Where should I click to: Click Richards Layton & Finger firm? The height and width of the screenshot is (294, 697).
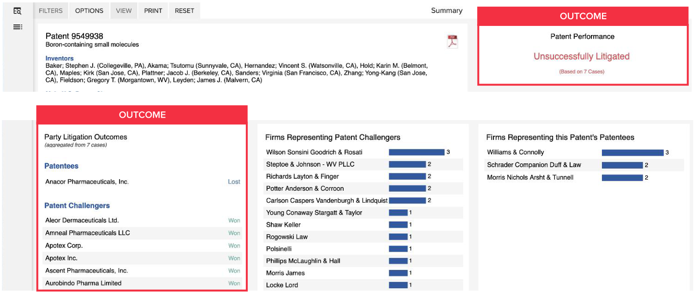tap(302, 176)
